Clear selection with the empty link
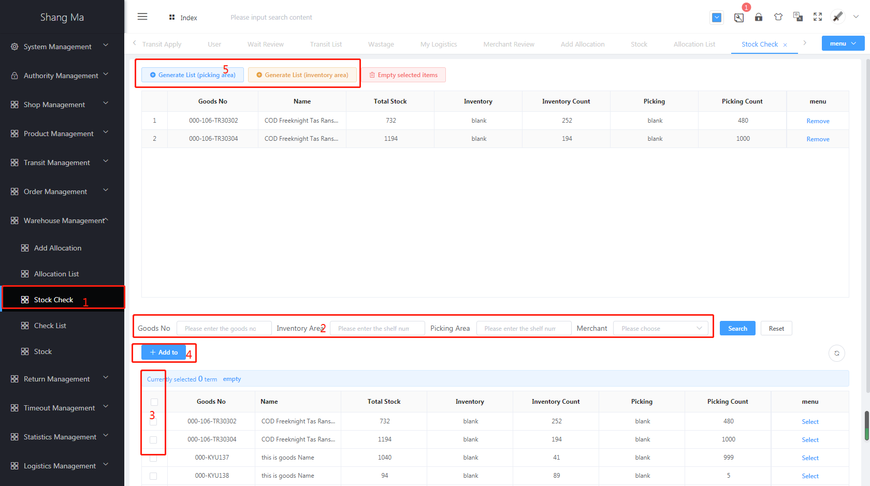 tap(232, 379)
